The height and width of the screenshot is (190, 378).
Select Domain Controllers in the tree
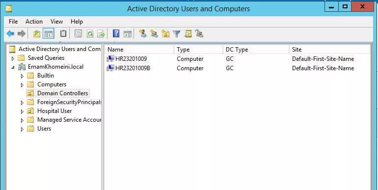(62, 93)
